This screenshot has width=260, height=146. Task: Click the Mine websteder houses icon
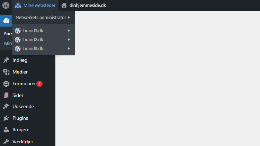(18, 5)
